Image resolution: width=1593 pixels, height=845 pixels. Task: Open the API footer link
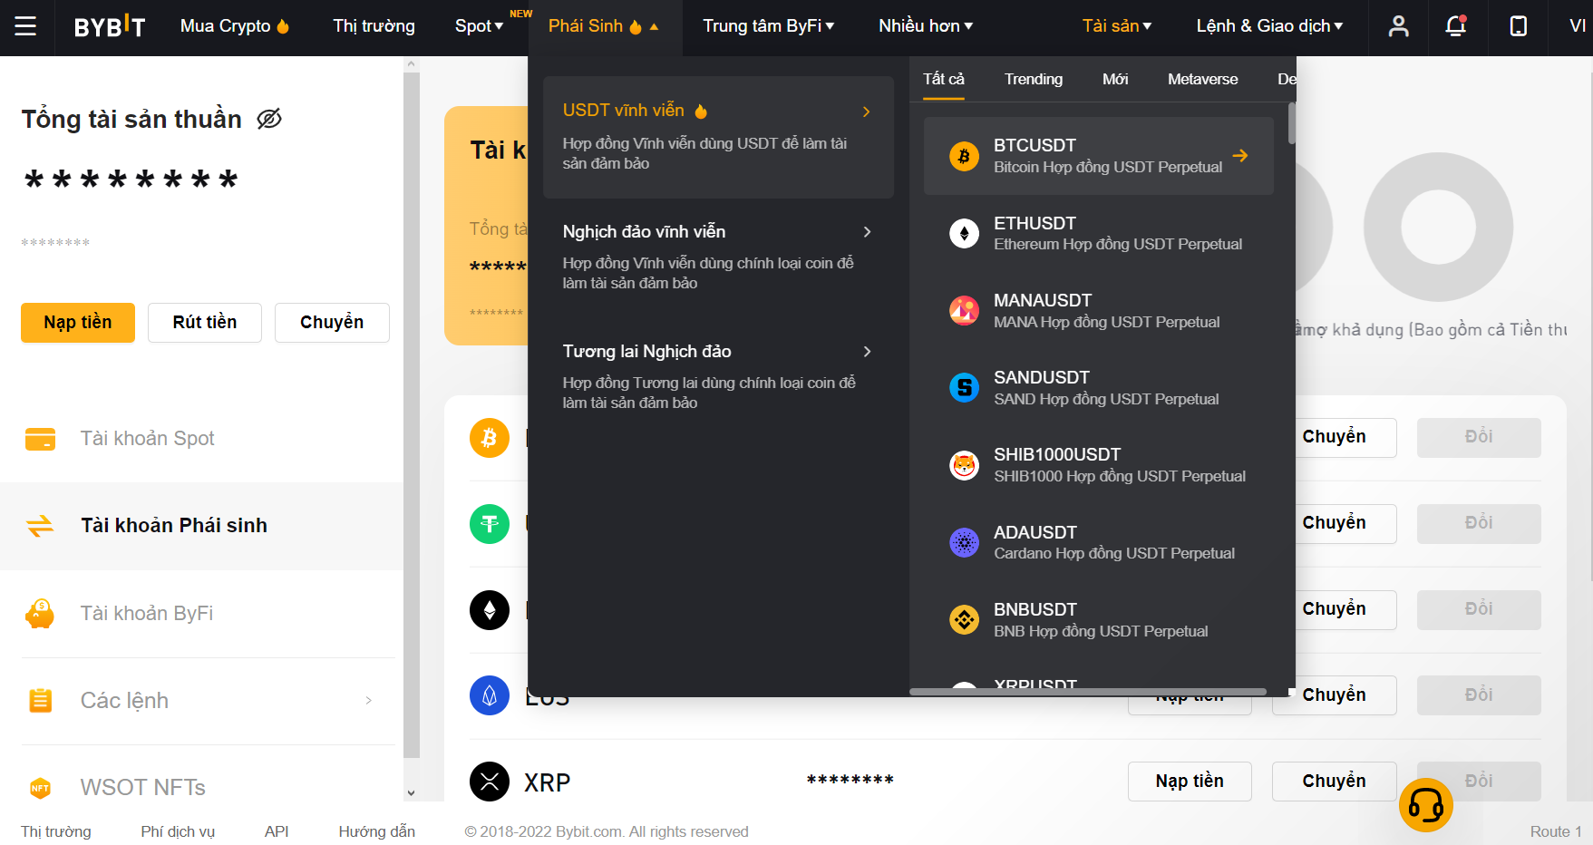(277, 831)
